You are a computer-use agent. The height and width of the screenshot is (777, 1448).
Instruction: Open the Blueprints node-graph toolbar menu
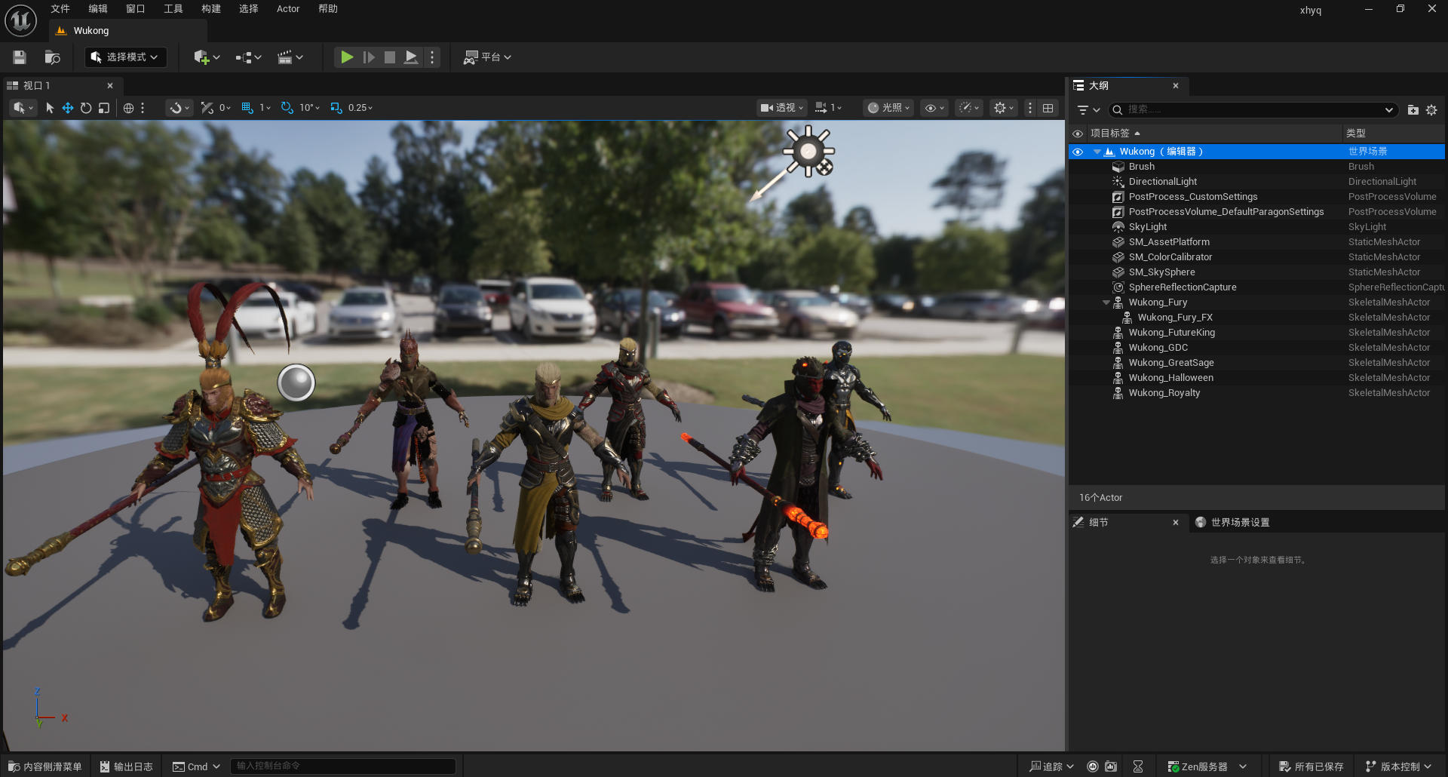click(x=248, y=57)
